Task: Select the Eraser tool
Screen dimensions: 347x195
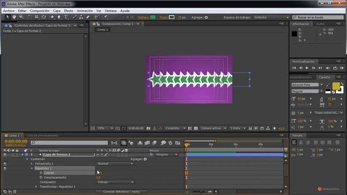Action: tap(88, 17)
